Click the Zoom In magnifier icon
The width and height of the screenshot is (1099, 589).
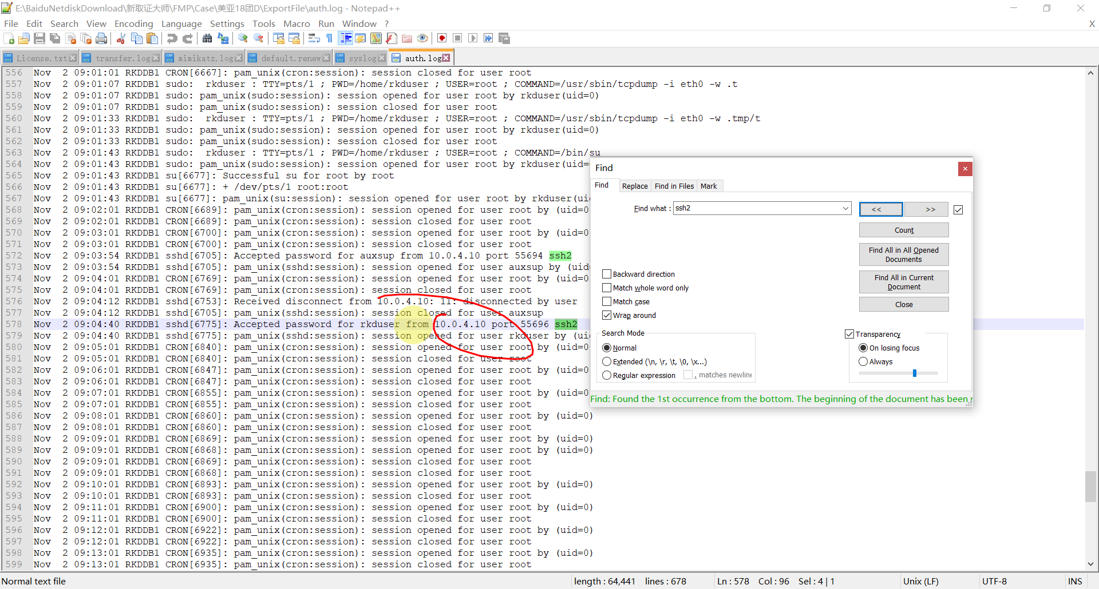[243, 38]
